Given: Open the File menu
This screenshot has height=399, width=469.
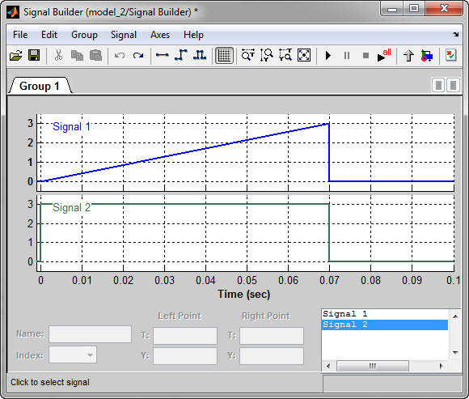Looking at the screenshot, I should click(x=20, y=35).
